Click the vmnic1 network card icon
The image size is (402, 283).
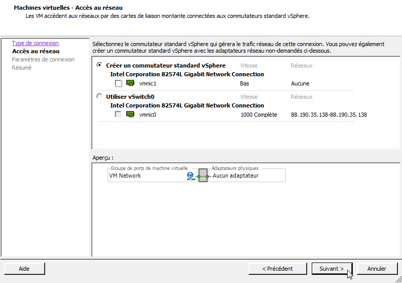pyautogui.click(x=130, y=83)
